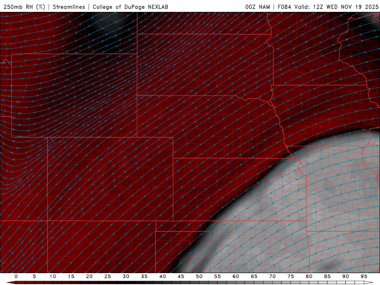Click the 90 label on the color scale

point(346,276)
